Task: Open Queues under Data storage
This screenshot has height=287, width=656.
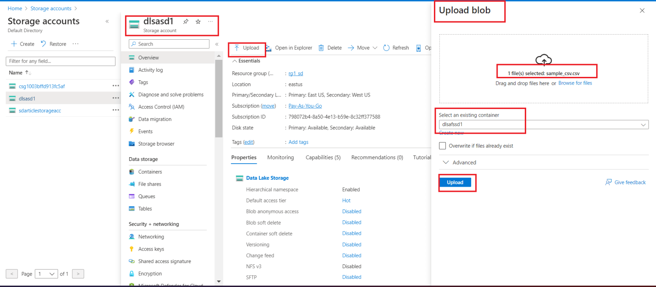Action: point(146,196)
